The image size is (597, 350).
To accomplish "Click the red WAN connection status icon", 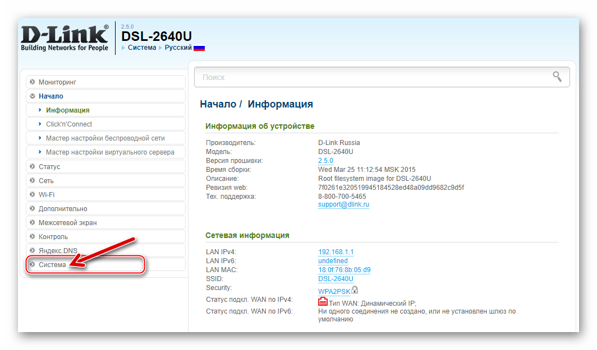I will (x=323, y=302).
